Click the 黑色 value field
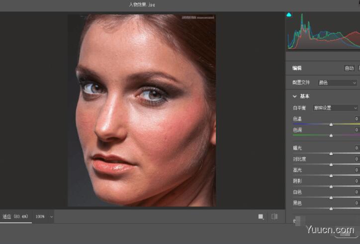 coord(357,203)
